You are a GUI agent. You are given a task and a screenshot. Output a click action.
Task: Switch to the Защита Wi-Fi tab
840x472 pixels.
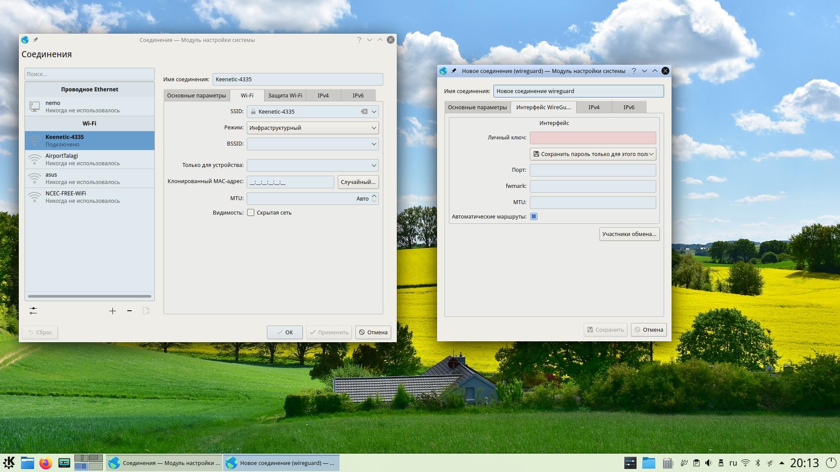285,95
